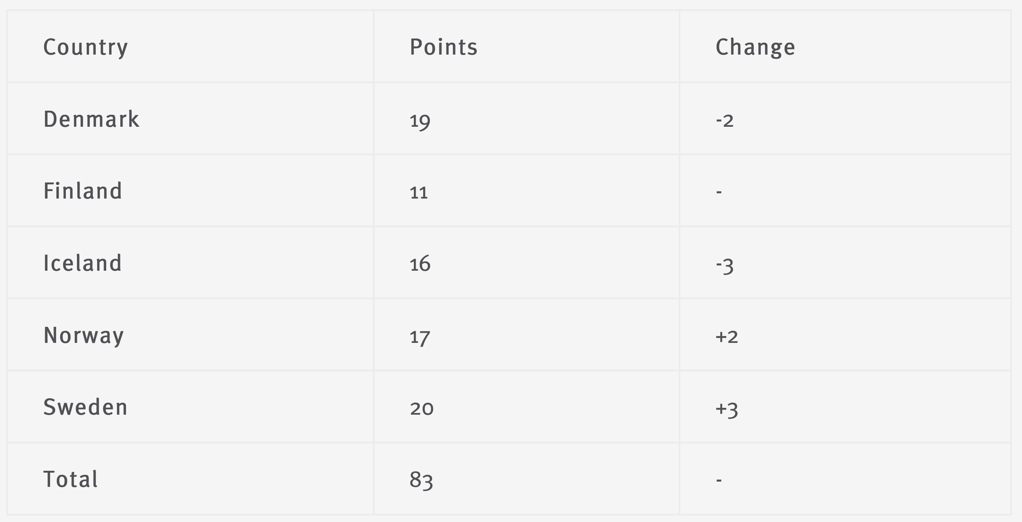Click Finland's points value 11
The height and width of the screenshot is (522, 1022).
coord(419,193)
